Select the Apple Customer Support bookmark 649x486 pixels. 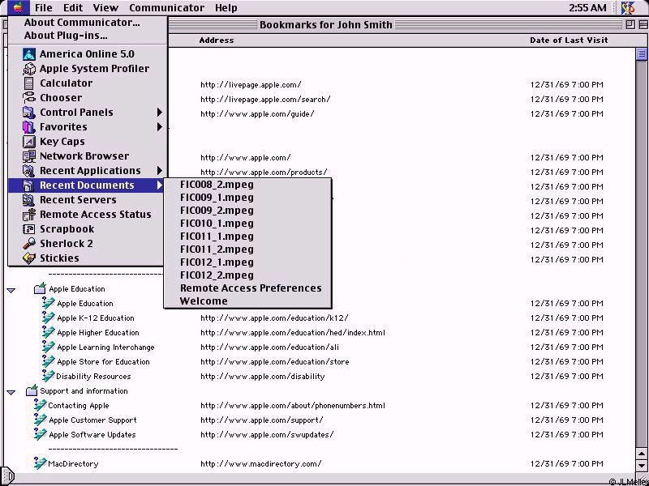92,420
